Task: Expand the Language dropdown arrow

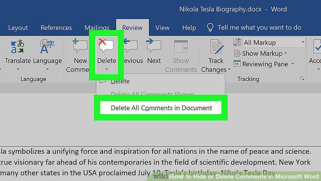Action: [47, 69]
